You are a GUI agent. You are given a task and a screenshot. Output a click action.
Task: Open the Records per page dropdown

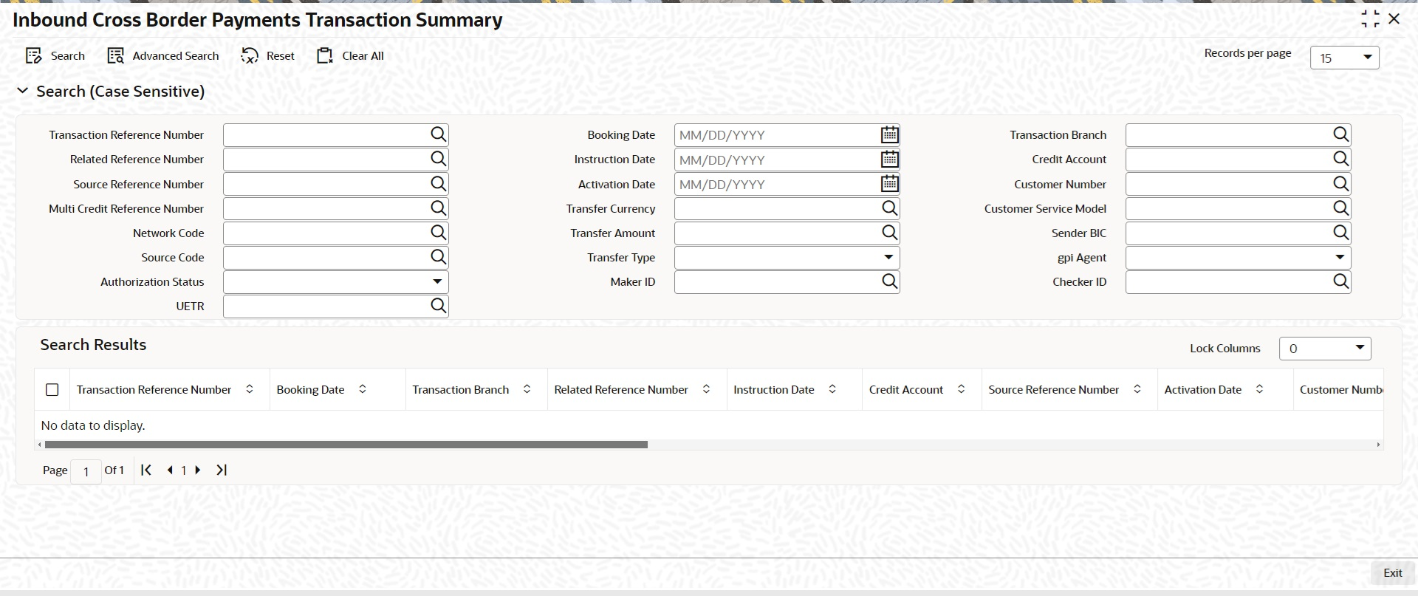[1344, 58]
